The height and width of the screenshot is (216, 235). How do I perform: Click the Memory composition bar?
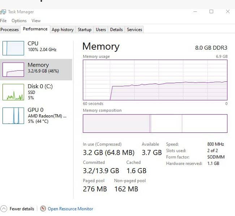[155, 123]
